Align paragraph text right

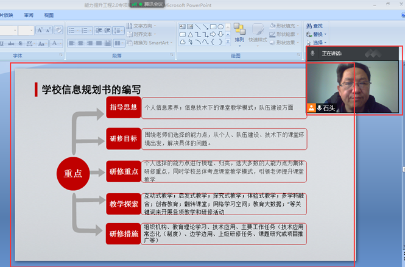pyautogui.click(x=90, y=43)
